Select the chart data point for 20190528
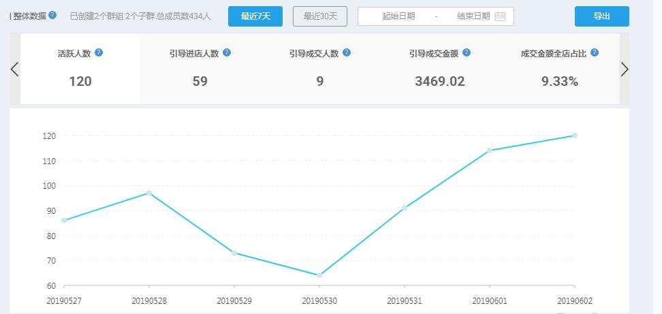 click(x=149, y=193)
